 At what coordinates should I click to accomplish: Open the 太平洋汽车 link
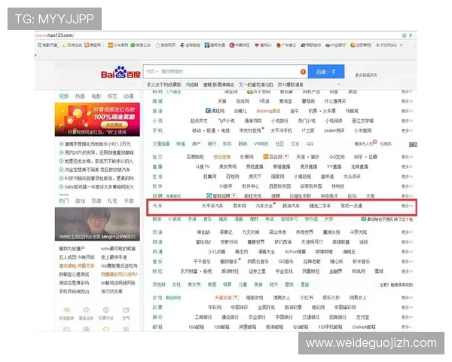(x=212, y=206)
